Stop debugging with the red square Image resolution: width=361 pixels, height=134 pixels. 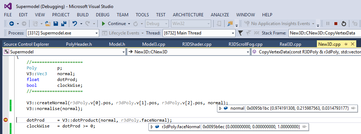[x=336, y=24]
